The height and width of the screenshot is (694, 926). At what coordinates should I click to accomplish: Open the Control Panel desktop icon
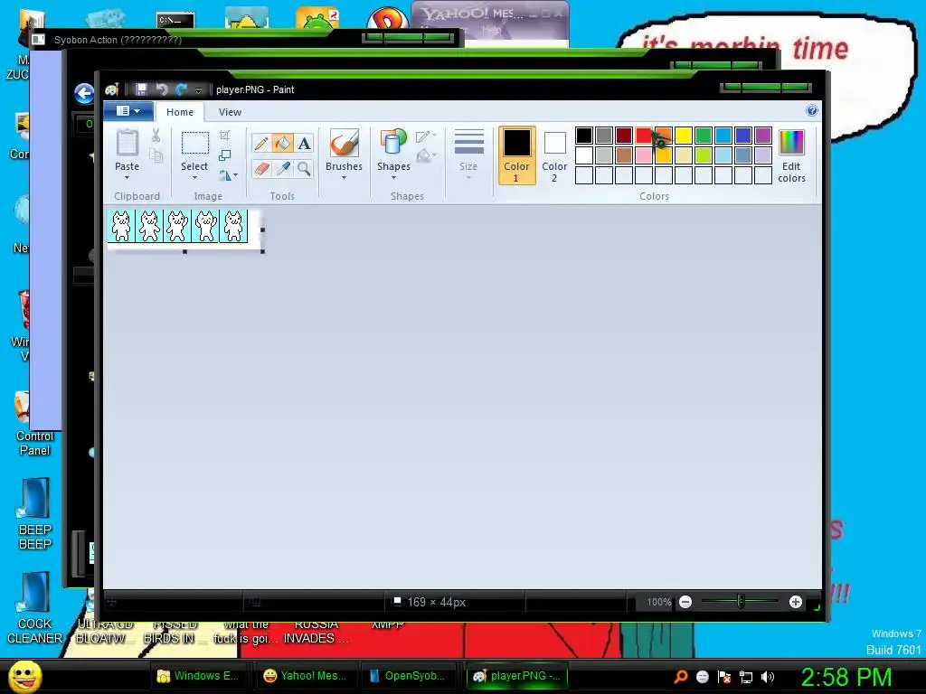pyautogui.click(x=34, y=424)
